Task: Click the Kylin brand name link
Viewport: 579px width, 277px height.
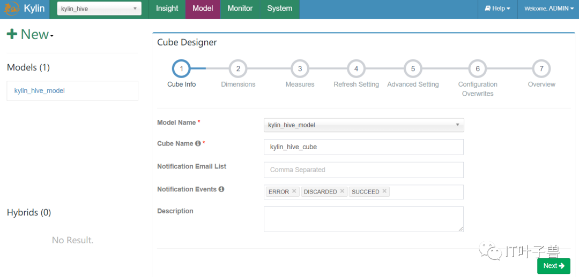Action: click(34, 9)
